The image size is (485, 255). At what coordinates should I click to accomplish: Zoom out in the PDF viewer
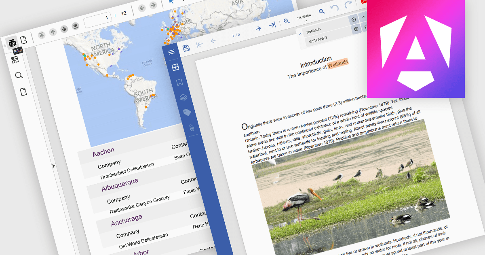pyautogui.click(x=287, y=21)
